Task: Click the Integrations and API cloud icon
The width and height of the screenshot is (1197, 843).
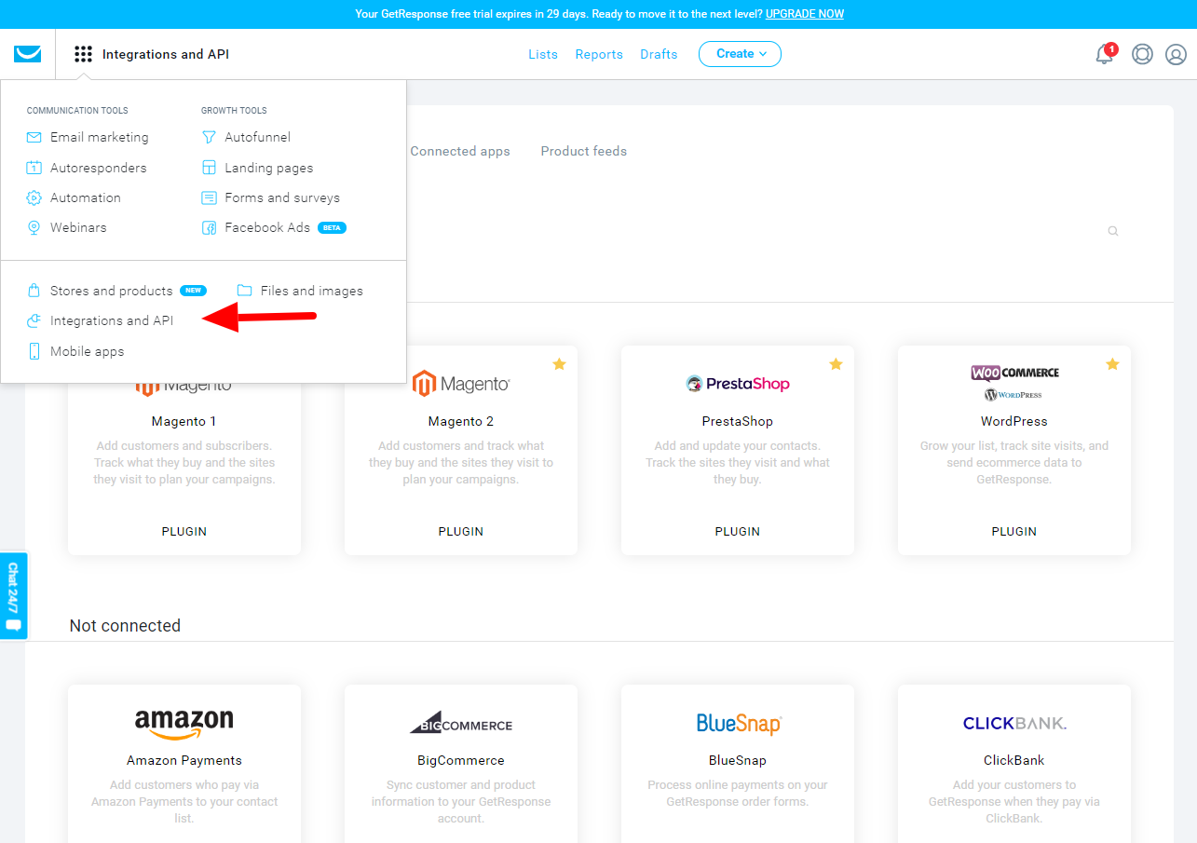Action: coord(34,320)
